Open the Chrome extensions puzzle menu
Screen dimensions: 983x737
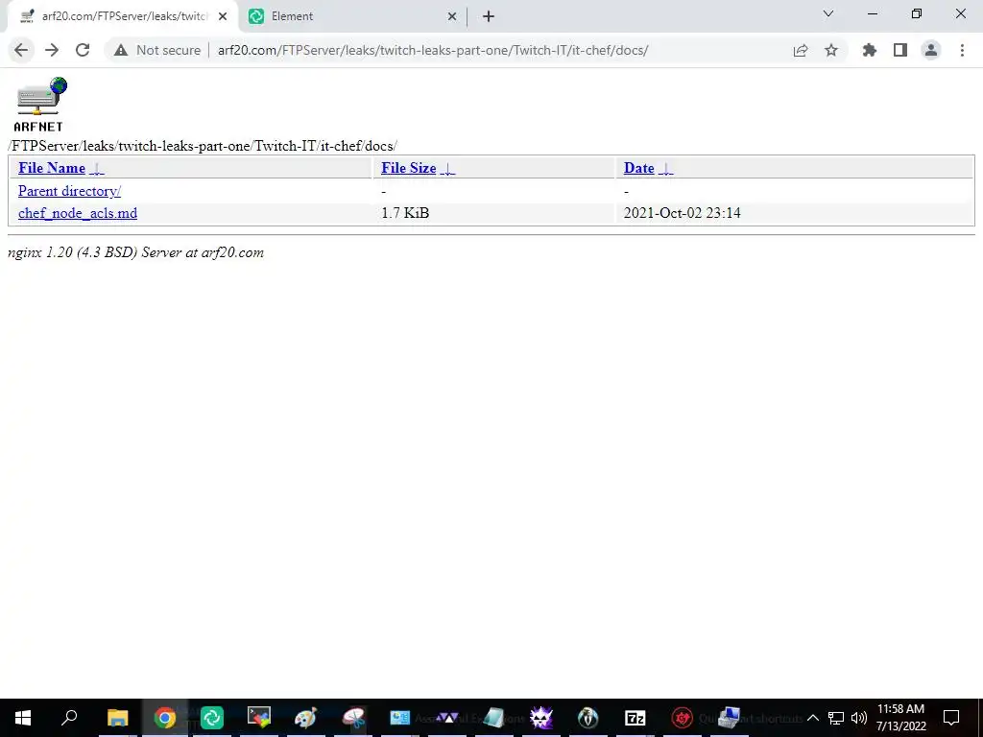[x=870, y=50]
